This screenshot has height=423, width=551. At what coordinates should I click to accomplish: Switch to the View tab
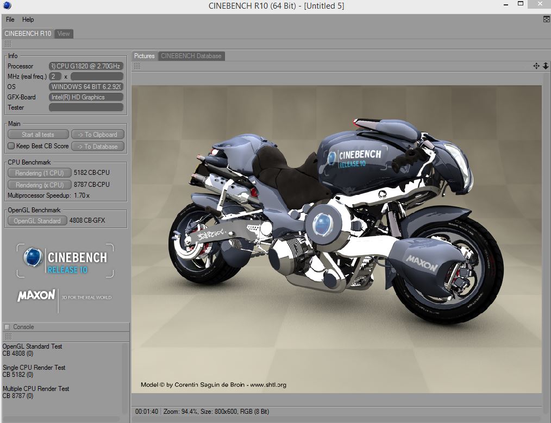[63, 34]
